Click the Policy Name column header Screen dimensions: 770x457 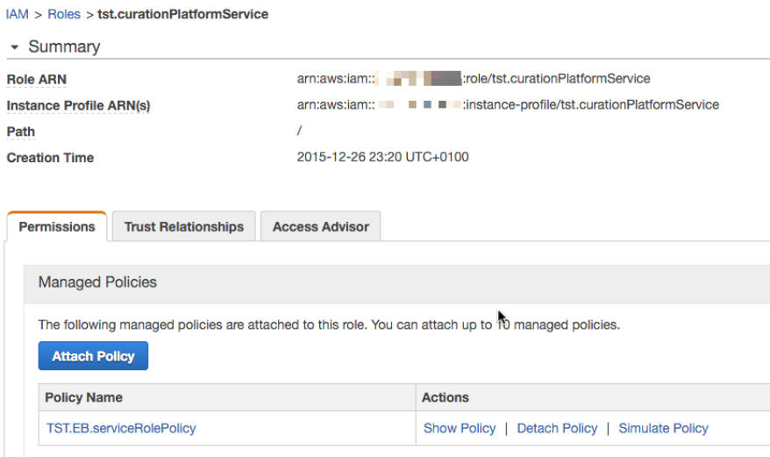[84, 397]
